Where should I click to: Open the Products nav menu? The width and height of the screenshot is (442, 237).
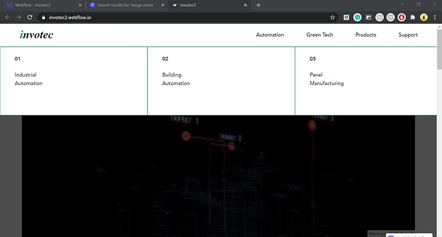[366, 35]
